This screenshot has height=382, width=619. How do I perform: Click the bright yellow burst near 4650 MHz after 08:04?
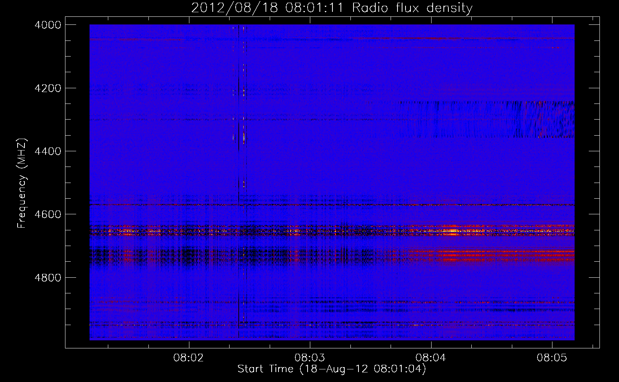(452, 231)
